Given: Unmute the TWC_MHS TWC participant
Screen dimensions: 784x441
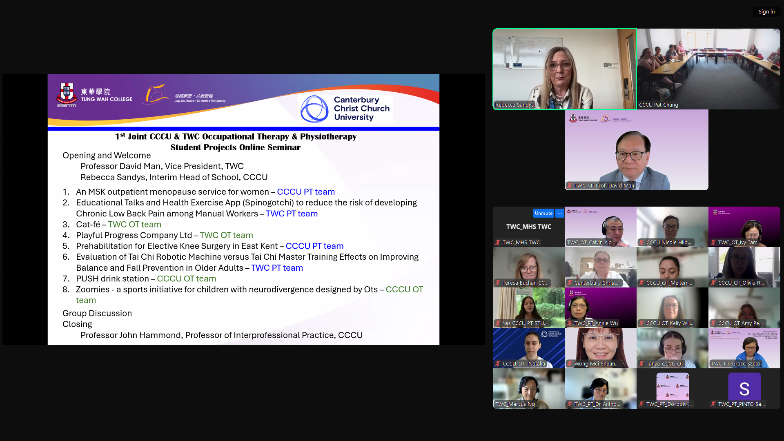Looking at the screenshot, I should tap(543, 213).
